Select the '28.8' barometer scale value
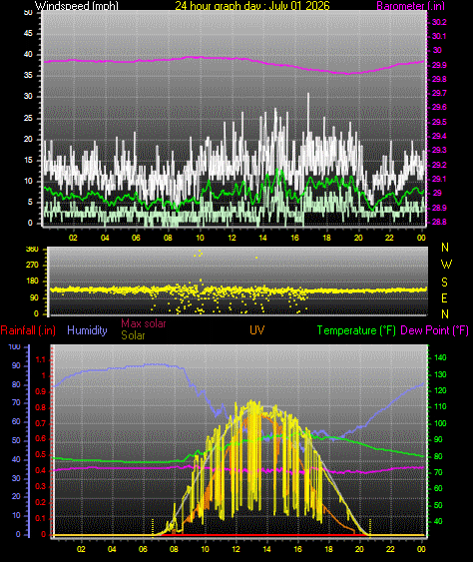The width and height of the screenshot is (473, 562). (x=439, y=222)
